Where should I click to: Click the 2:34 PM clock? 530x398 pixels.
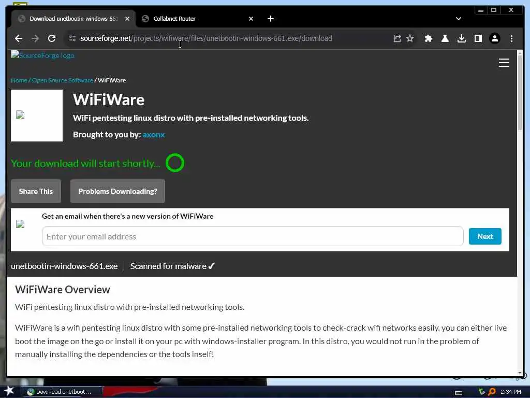tap(510, 392)
